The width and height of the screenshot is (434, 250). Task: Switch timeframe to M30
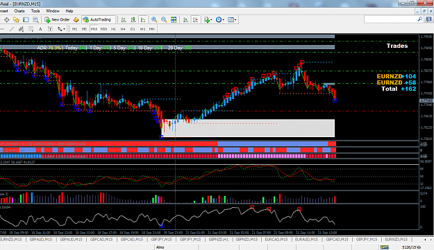pos(103,29)
